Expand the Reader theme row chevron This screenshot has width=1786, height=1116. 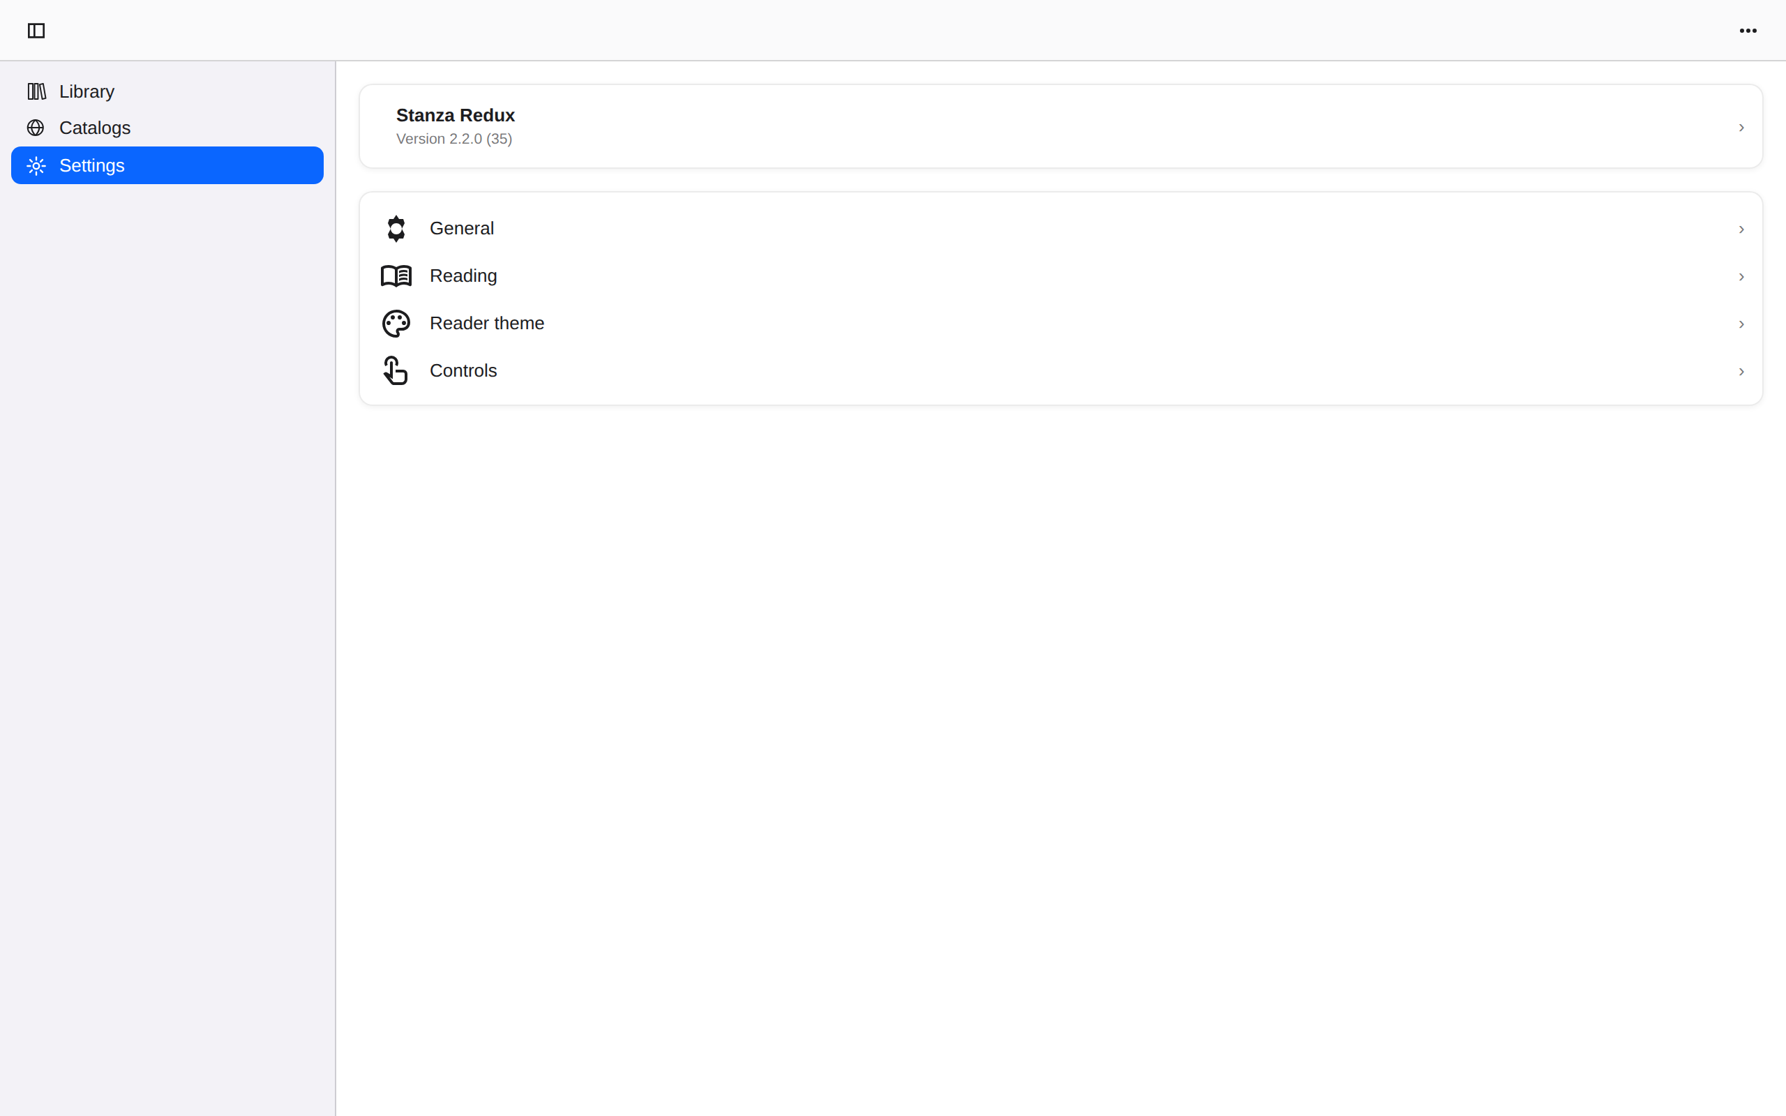tap(1741, 324)
